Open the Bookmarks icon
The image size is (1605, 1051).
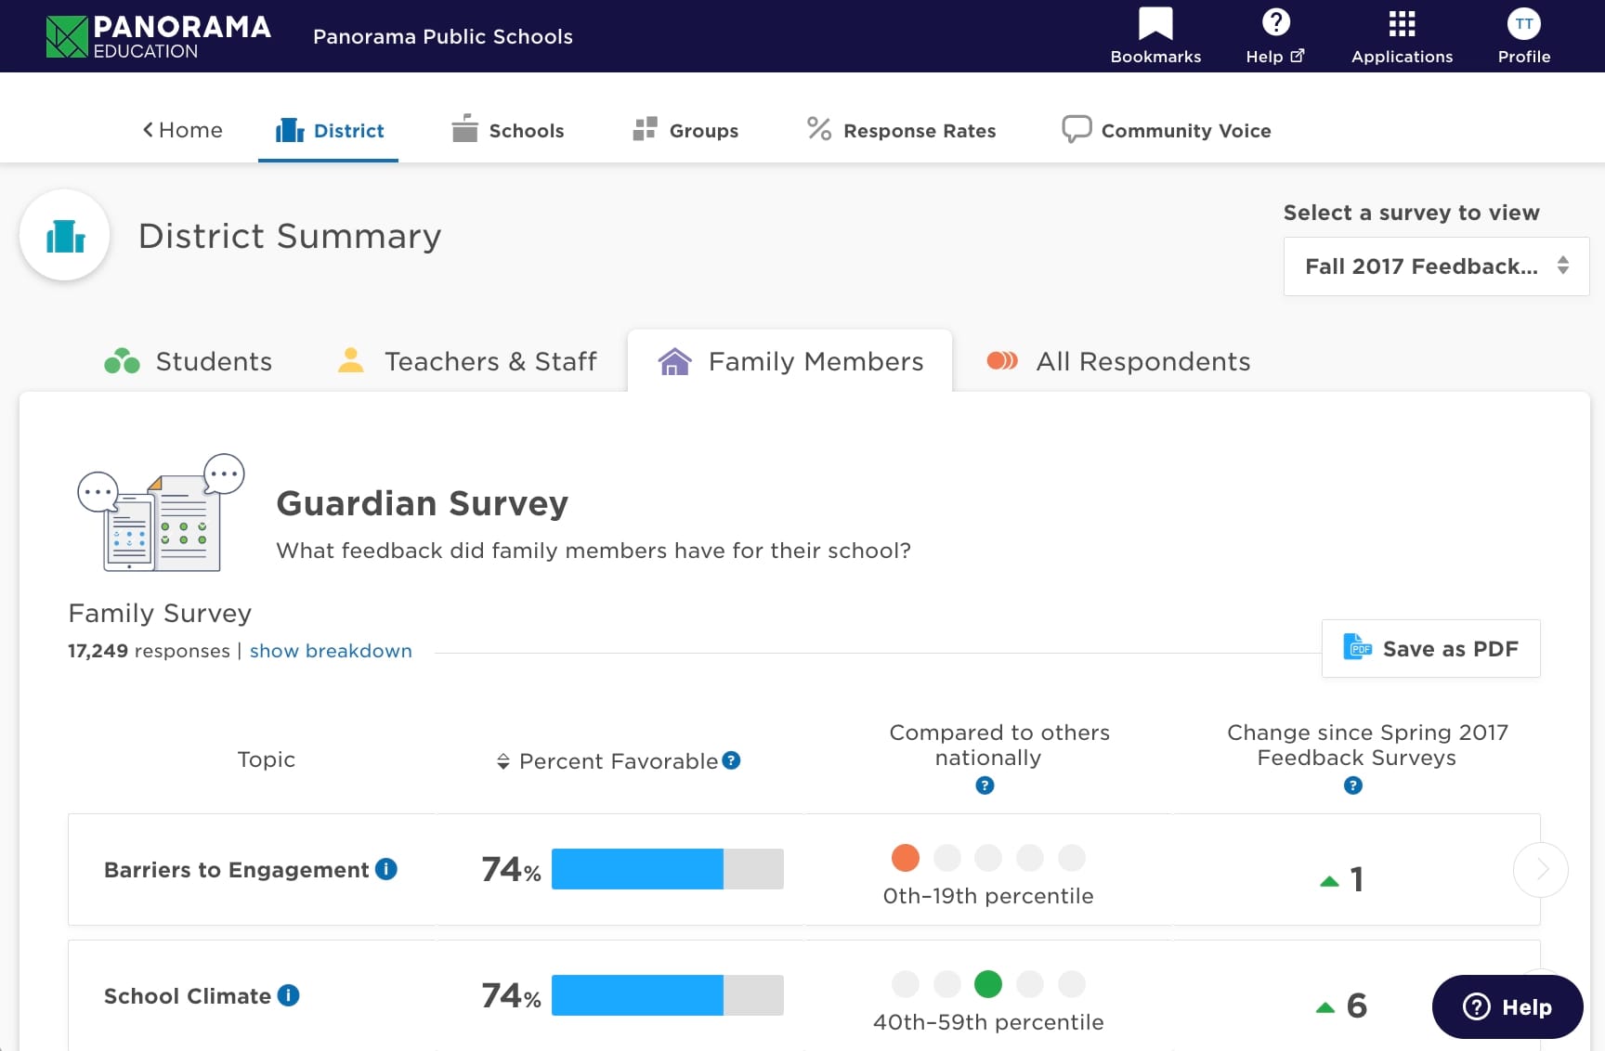point(1155,35)
